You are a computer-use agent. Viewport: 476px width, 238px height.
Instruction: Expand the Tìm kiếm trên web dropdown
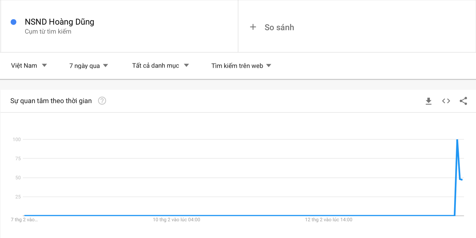[241, 65]
